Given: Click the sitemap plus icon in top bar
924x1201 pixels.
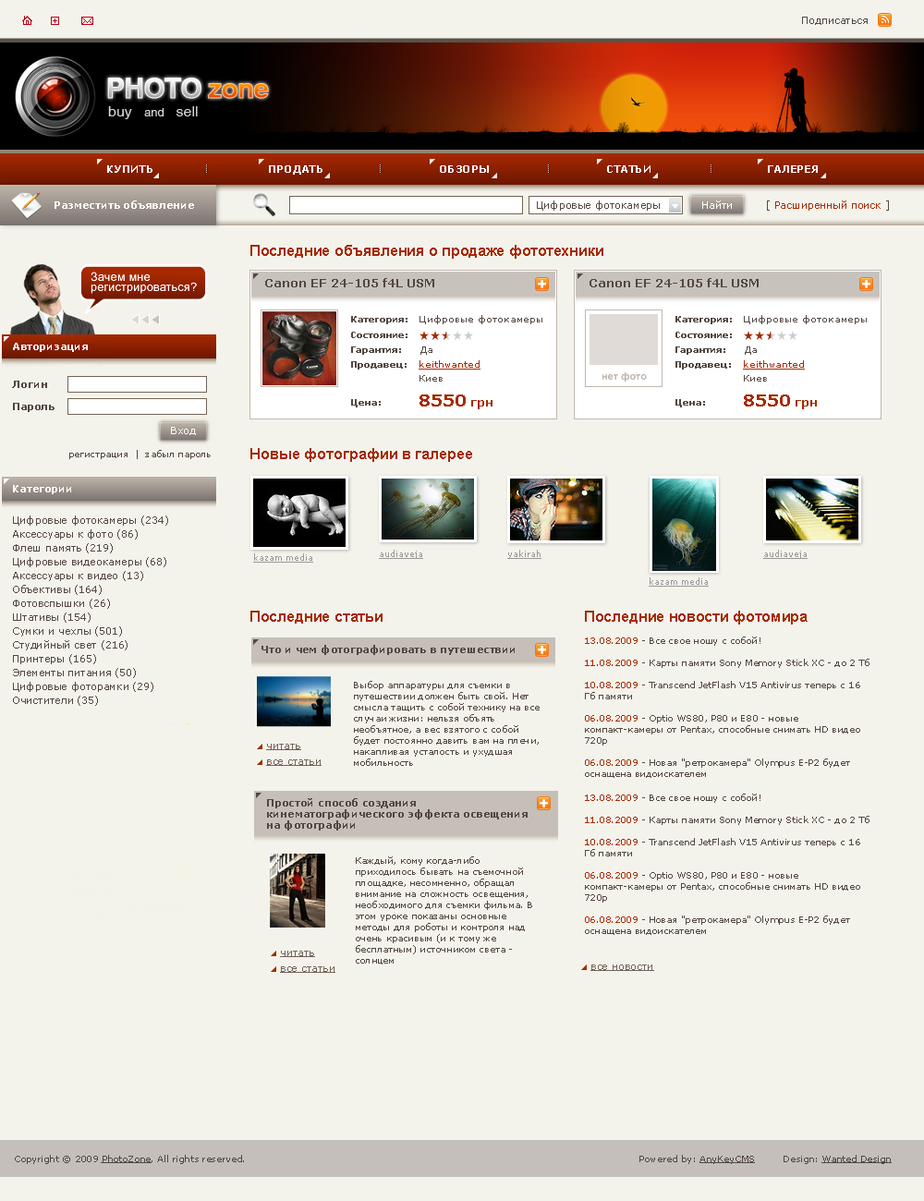Looking at the screenshot, I should tap(55, 20).
